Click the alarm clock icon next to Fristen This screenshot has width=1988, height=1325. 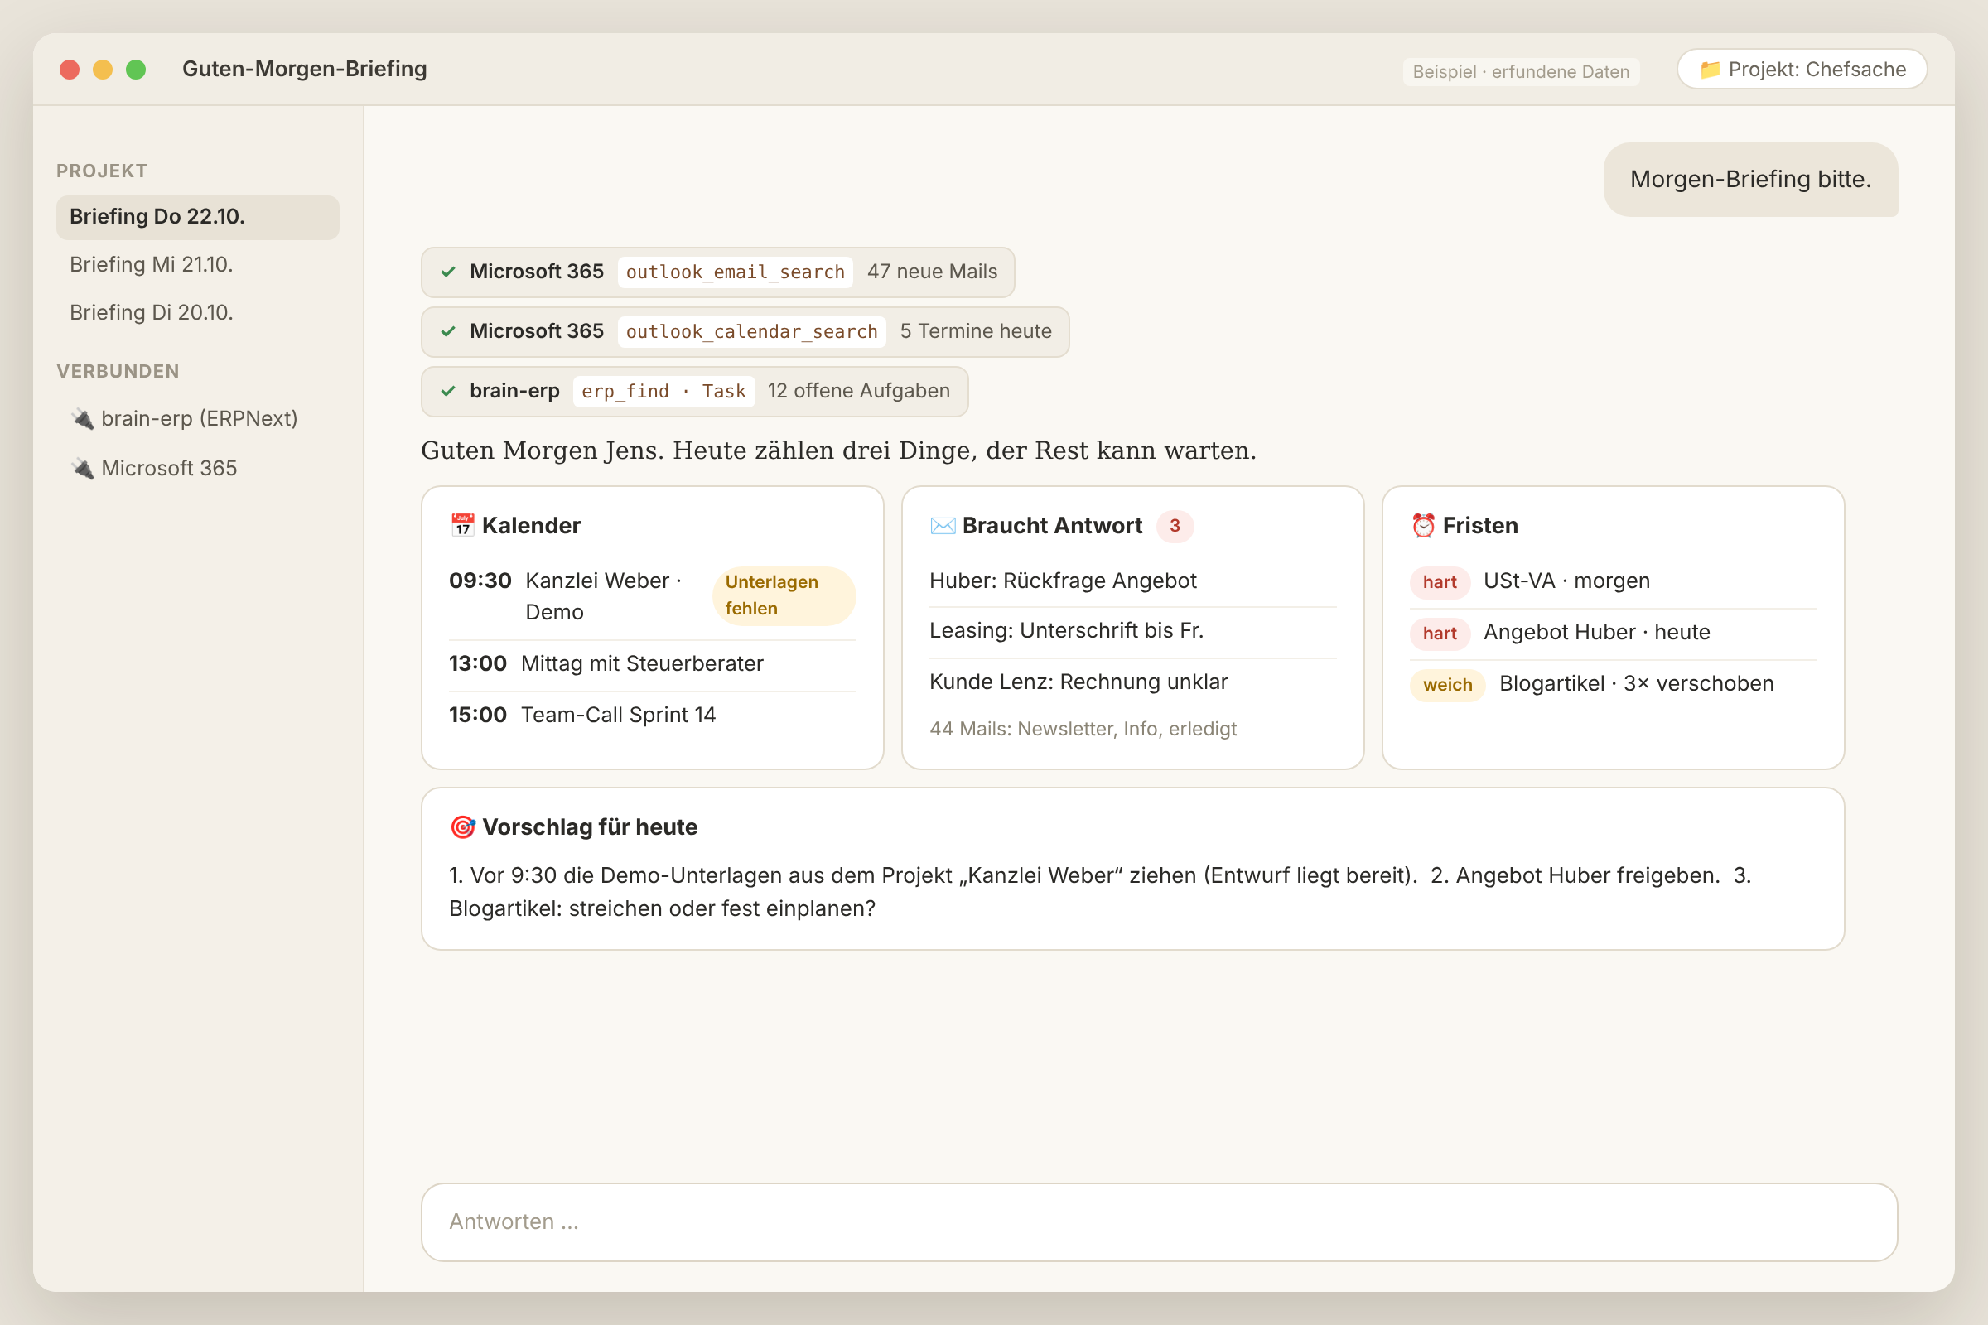1423,526
